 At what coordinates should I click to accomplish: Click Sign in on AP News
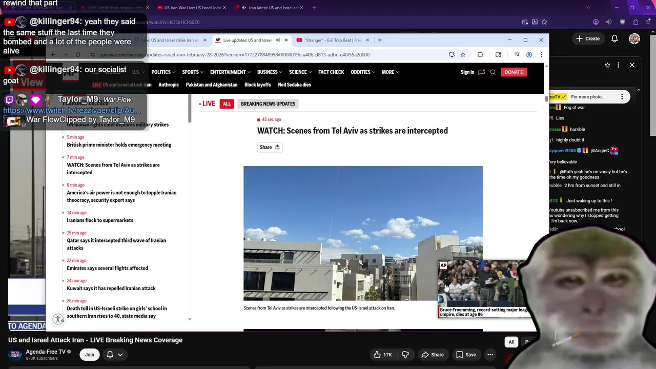tap(467, 72)
